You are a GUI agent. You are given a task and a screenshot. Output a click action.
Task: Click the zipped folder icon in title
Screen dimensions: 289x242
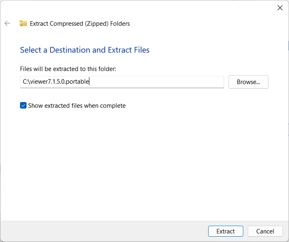tap(23, 24)
